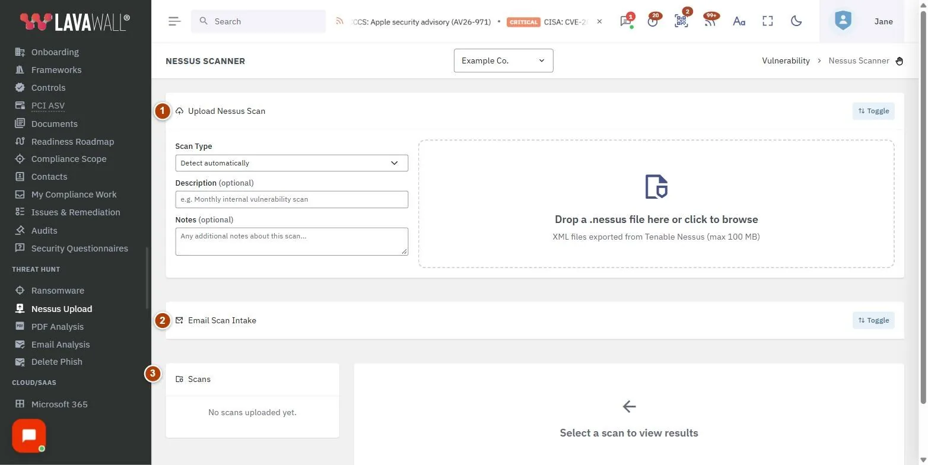This screenshot has height=465, width=928.
Task: Click the Lavawall logo
Action: [x=75, y=21]
